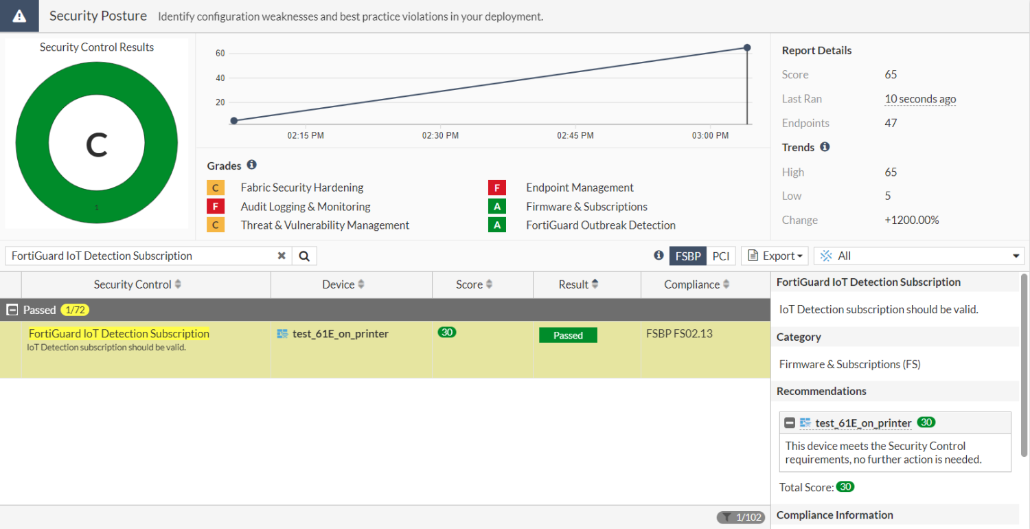Screen dimensions: 1030x529
Task: Click the Passed 1/72 count badge
Action: click(x=75, y=310)
